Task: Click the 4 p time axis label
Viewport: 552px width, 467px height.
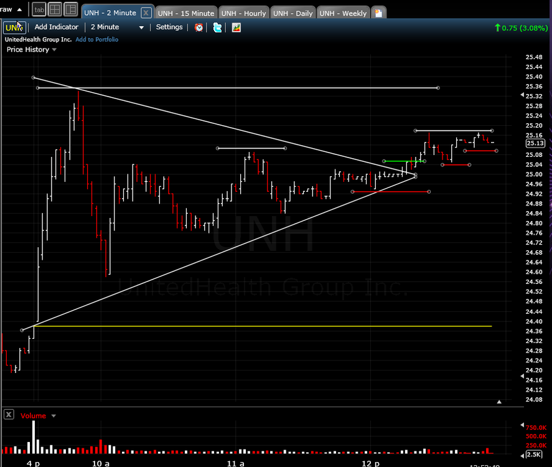Action: tap(33, 463)
